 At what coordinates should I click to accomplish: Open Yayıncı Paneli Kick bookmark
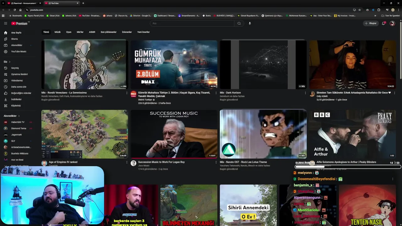[x=34, y=16]
